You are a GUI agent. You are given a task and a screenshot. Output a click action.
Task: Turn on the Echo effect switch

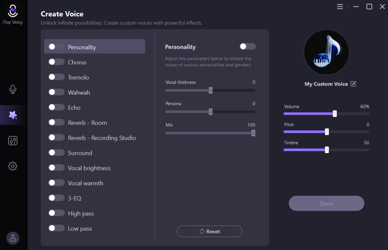tap(56, 108)
